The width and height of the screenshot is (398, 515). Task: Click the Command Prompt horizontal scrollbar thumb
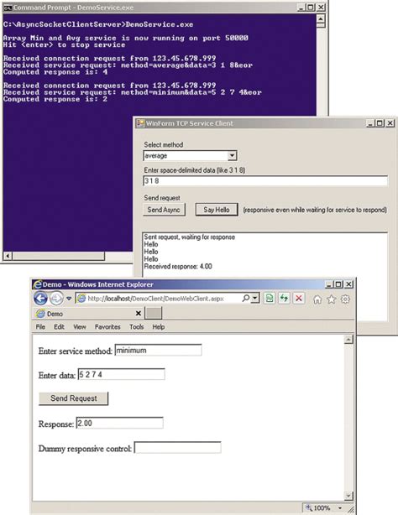tap(59, 256)
